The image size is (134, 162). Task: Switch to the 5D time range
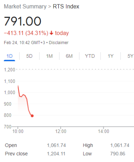(x=29, y=56)
